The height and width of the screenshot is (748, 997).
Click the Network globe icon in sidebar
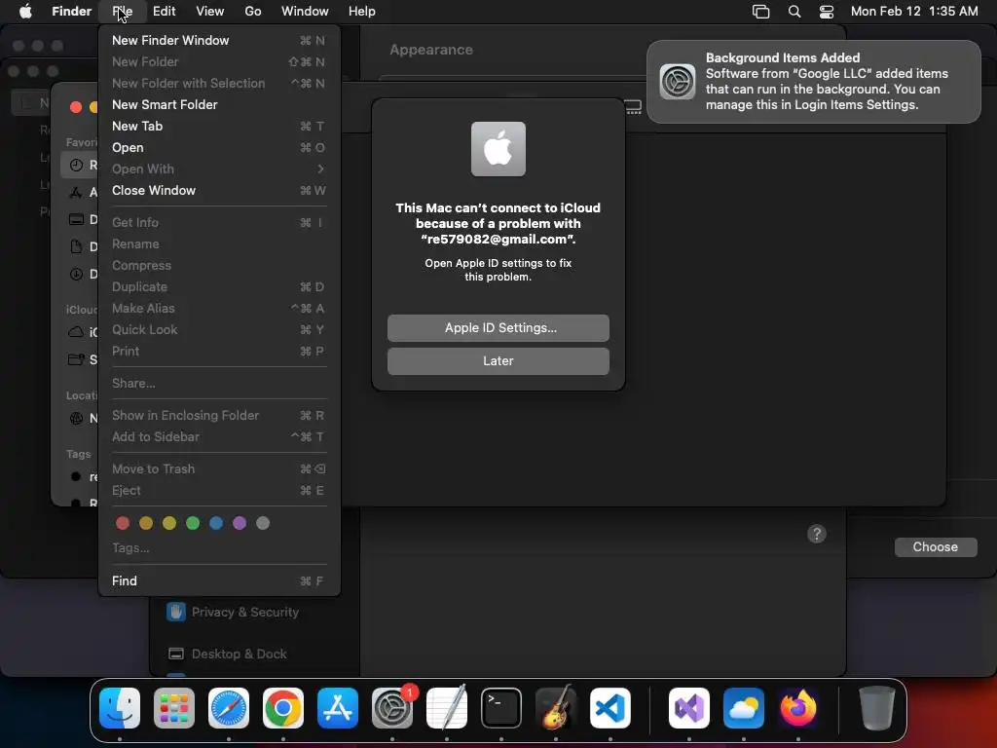pyautogui.click(x=76, y=418)
